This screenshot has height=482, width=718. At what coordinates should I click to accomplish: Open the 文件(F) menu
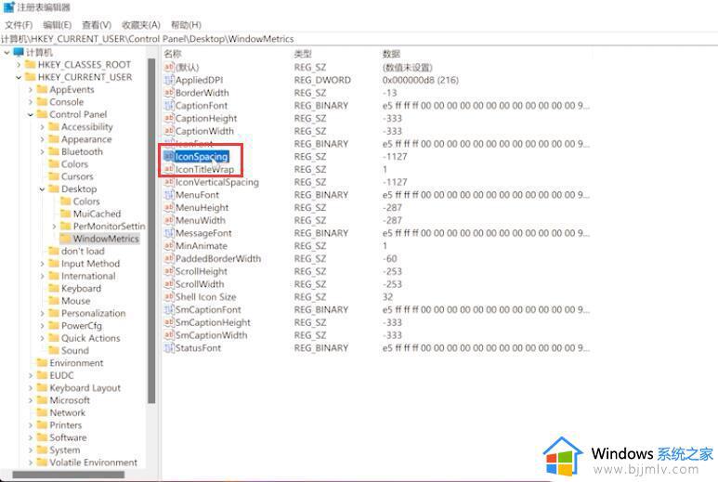[x=19, y=25]
